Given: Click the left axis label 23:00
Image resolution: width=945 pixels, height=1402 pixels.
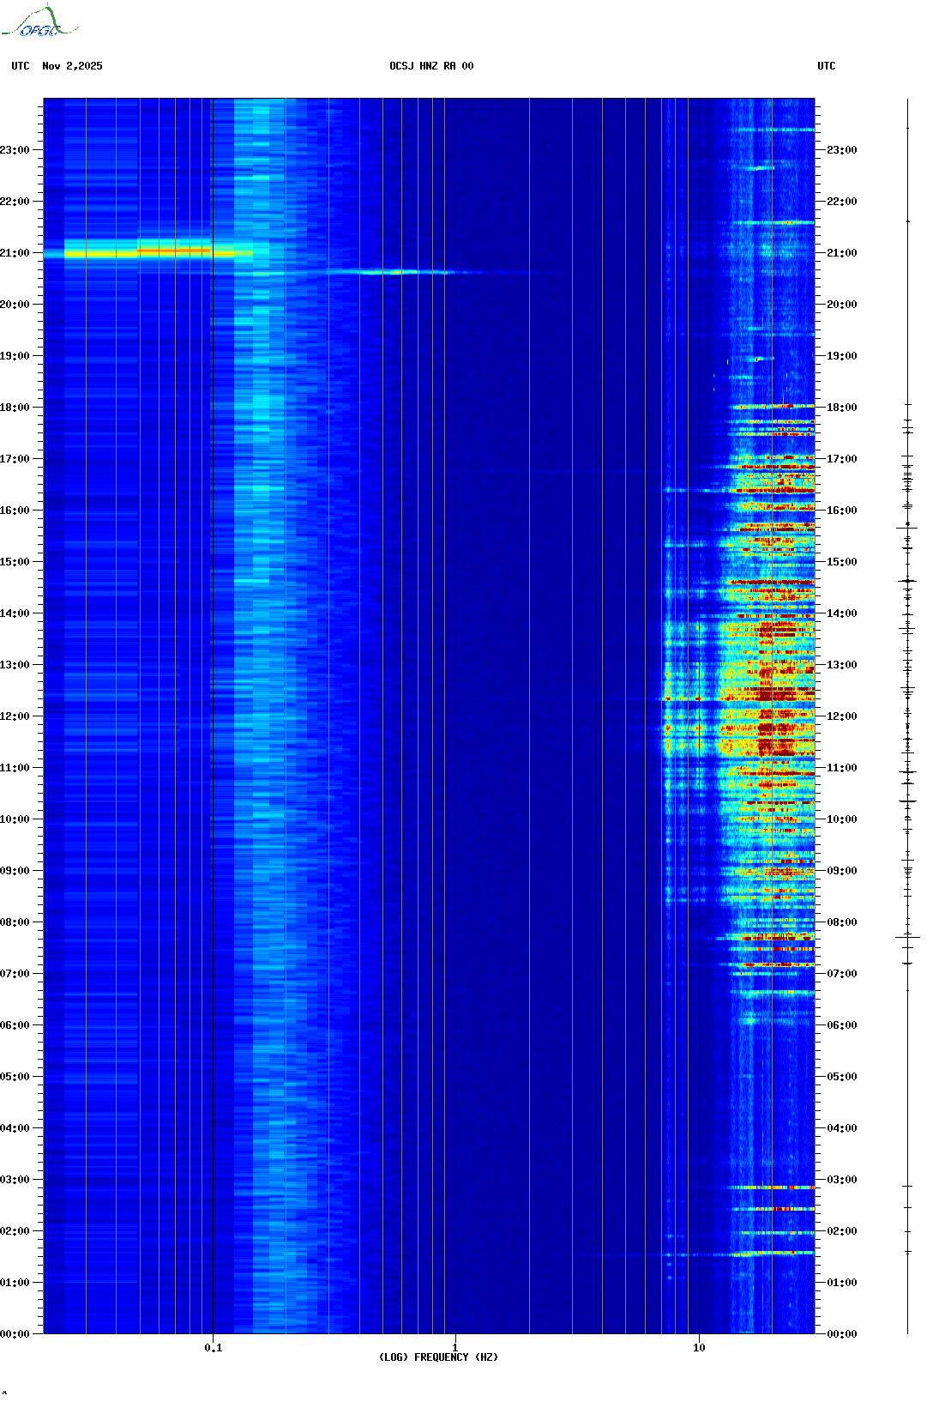Looking at the screenshot, I should click(x=15, y=150).
